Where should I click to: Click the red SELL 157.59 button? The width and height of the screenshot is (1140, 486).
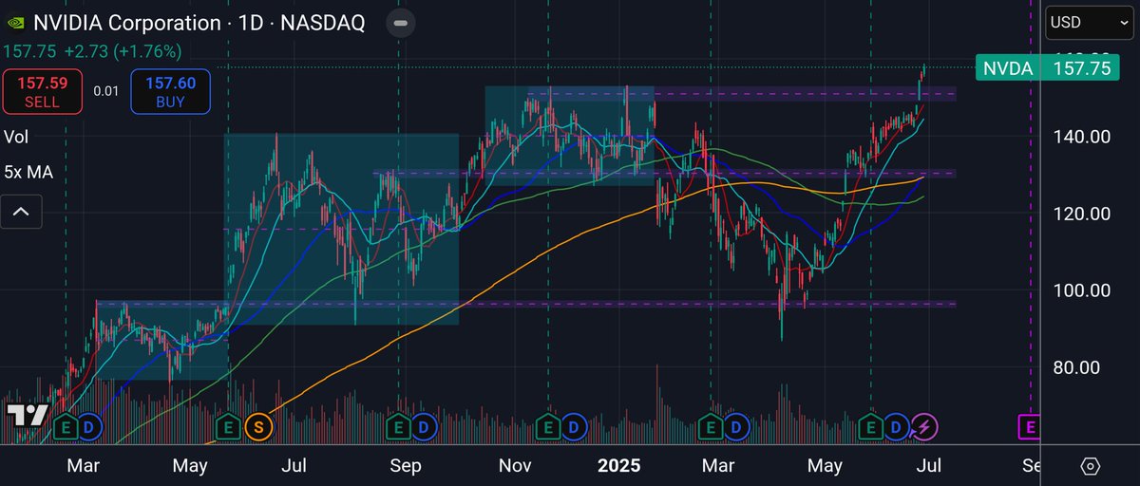click(x=41, y=92)
